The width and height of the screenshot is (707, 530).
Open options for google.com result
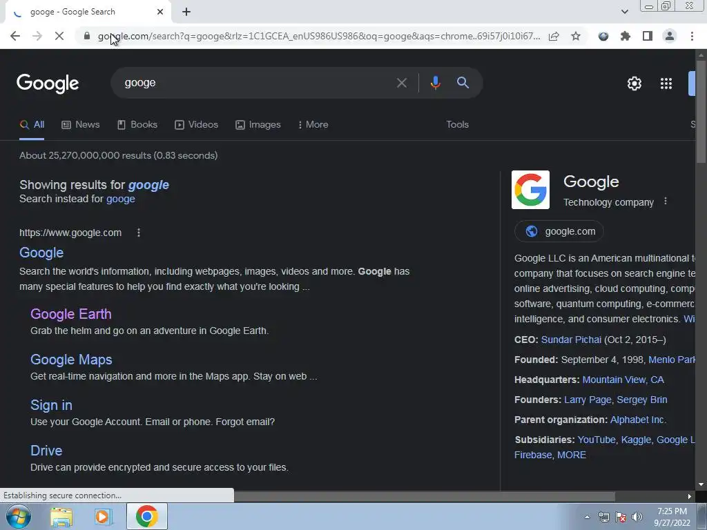[138, 233]
